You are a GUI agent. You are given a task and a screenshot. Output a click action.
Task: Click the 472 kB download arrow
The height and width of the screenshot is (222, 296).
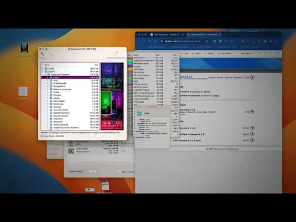click(252, 128)
